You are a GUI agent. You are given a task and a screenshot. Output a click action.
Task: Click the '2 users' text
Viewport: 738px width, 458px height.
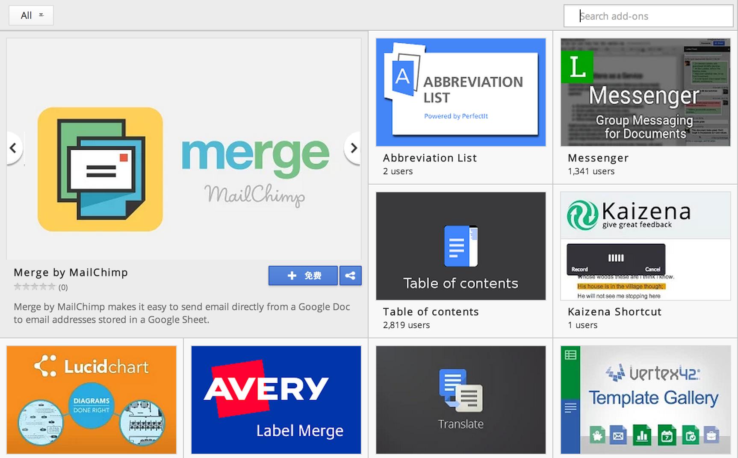[398, 171]
